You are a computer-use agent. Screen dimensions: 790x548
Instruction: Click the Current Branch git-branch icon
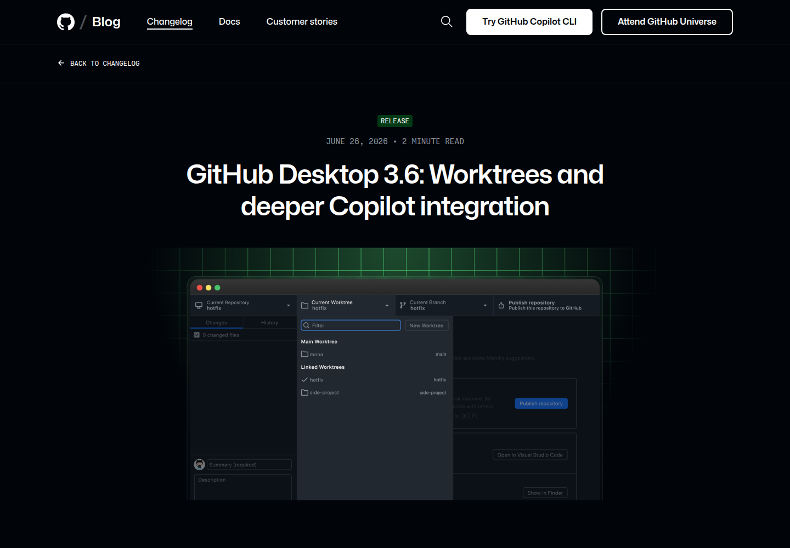(403, 305)
